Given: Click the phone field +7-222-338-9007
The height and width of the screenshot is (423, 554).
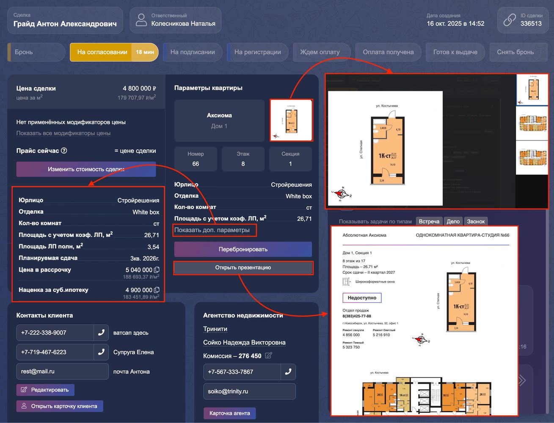Looking at the screenshot, I should tap(55, 333).
